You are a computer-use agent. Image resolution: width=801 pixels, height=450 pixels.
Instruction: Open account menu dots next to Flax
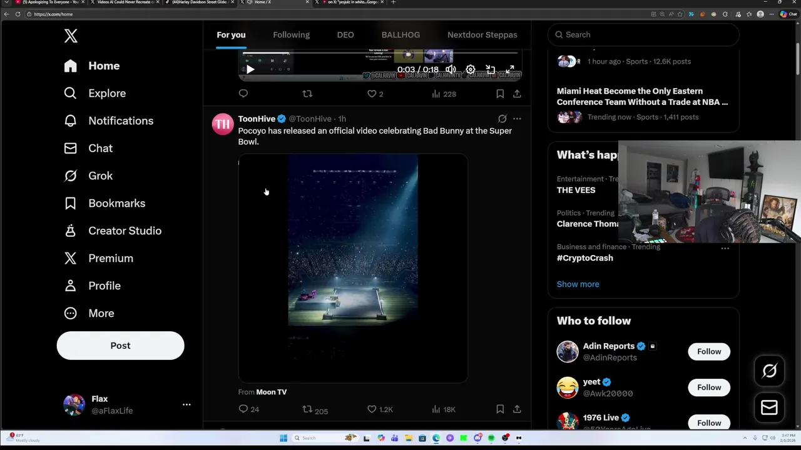pyautogui.click(x=186, y=404)
